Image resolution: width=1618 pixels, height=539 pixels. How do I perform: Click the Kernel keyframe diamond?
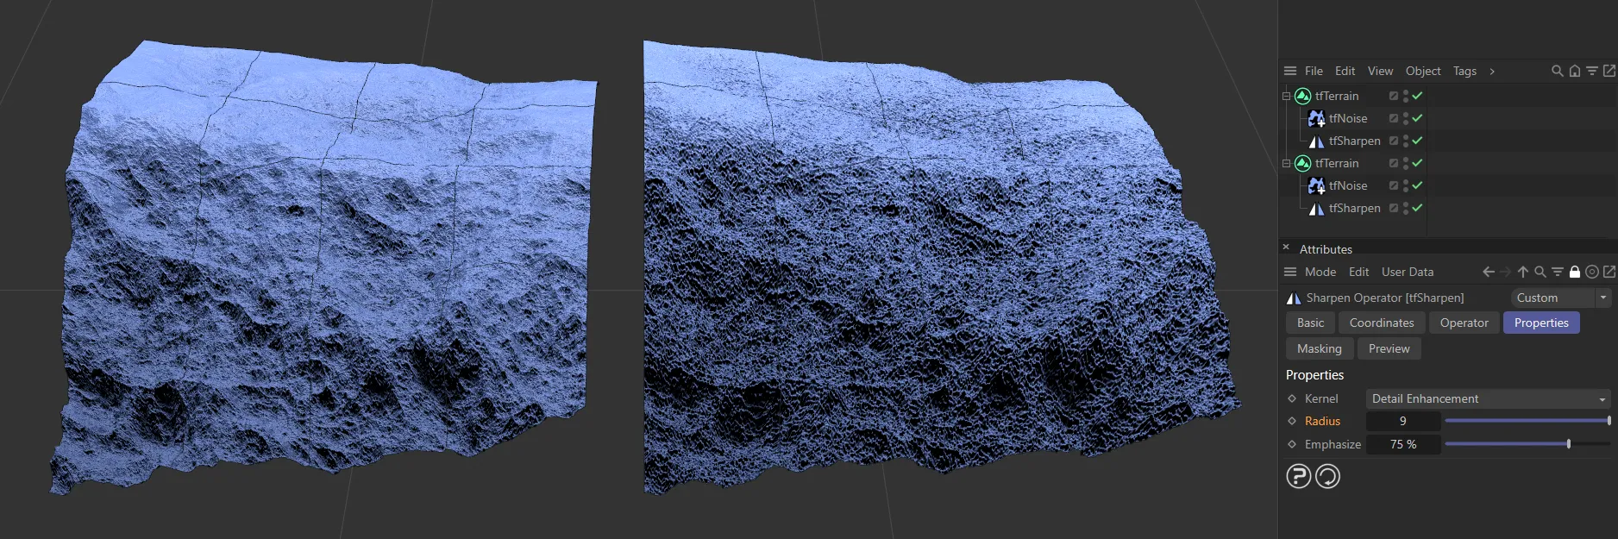pos(1292,398)
